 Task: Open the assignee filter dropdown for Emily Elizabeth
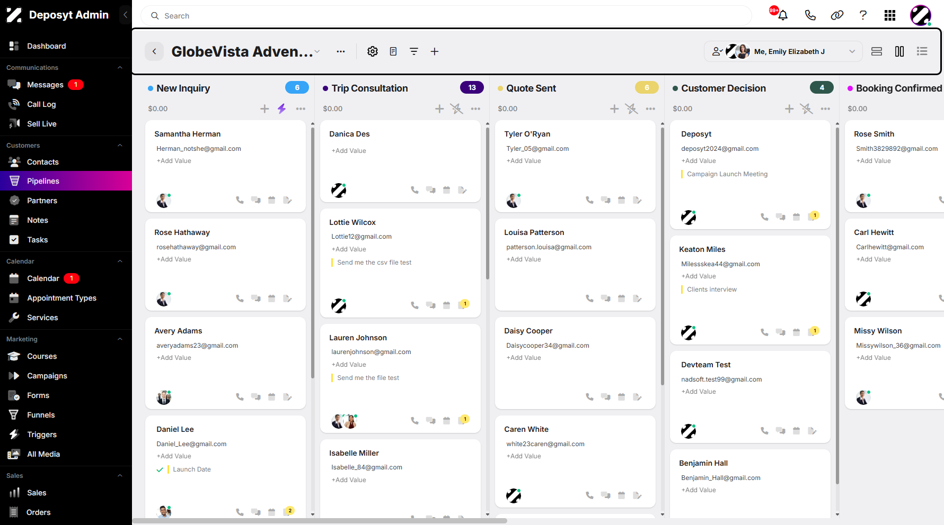(x=783, y=51)
